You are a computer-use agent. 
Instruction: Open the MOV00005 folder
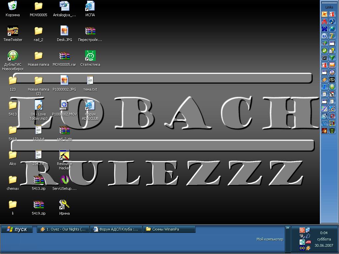point(38,9)
